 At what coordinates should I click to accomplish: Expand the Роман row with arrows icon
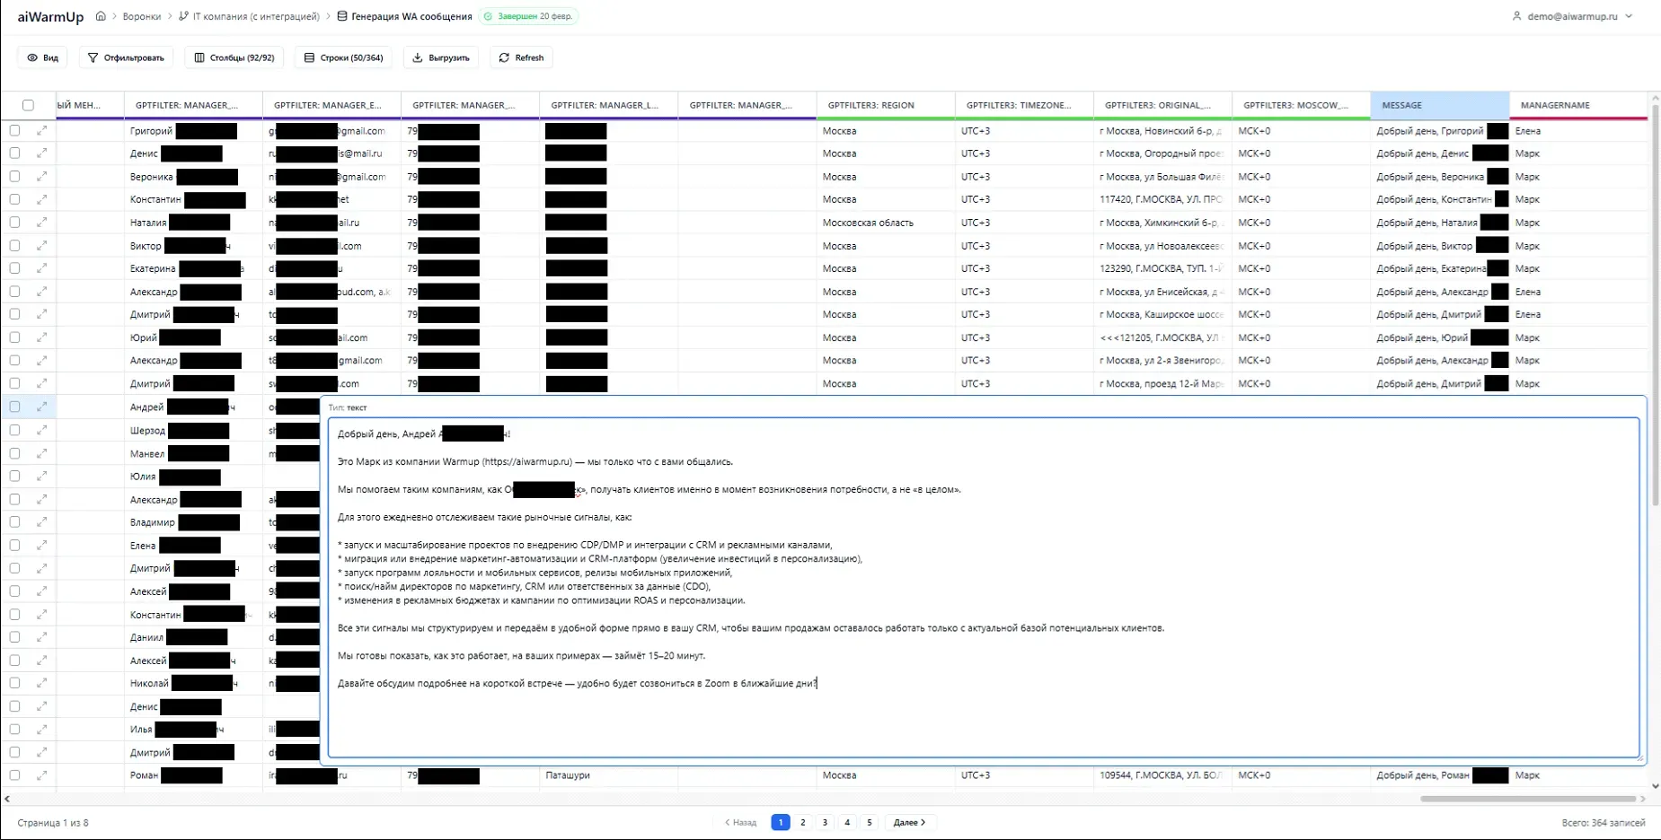(41, 775)
